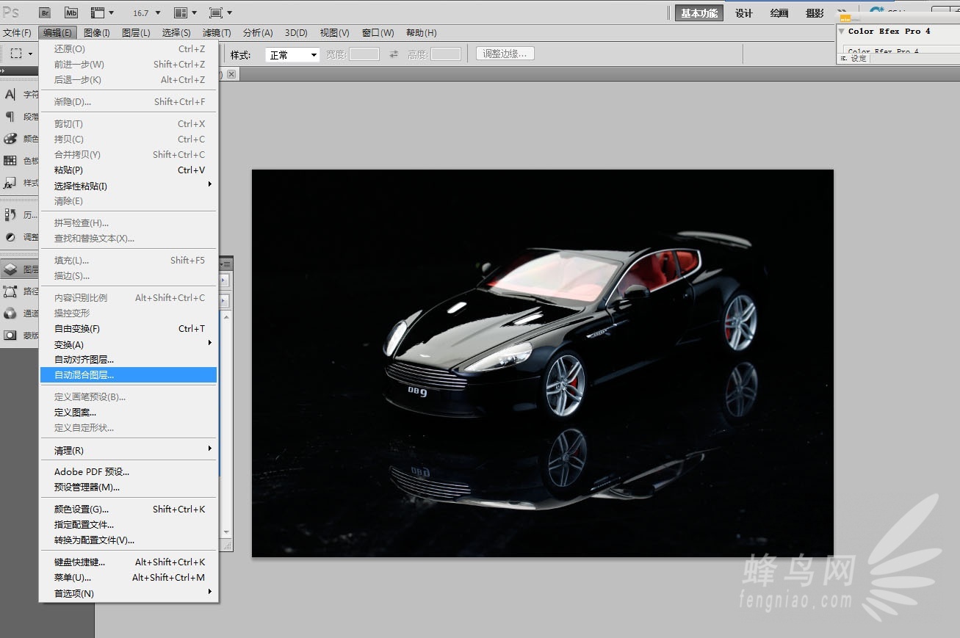Open the 滤镜(T) menu
The width and height of the screenshot is (960, 638).
[x=217, y=32]
